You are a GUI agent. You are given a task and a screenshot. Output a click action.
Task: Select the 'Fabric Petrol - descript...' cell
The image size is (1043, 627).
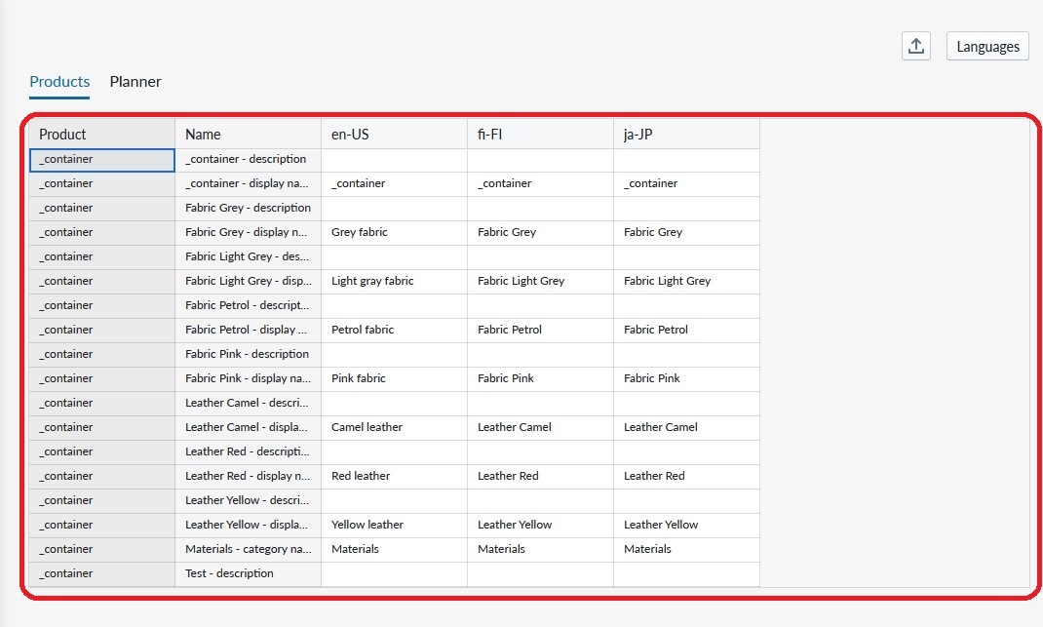click(249, 306)
